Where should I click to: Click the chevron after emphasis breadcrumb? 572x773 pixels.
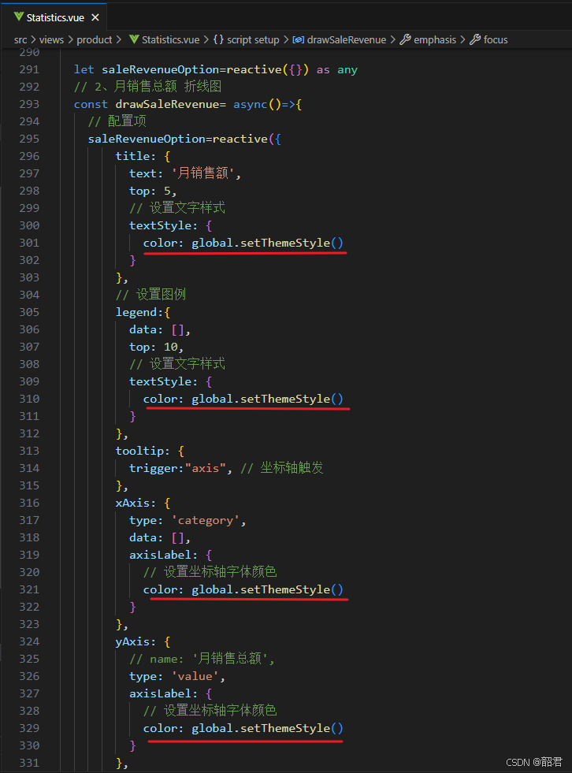coord(463,40)
